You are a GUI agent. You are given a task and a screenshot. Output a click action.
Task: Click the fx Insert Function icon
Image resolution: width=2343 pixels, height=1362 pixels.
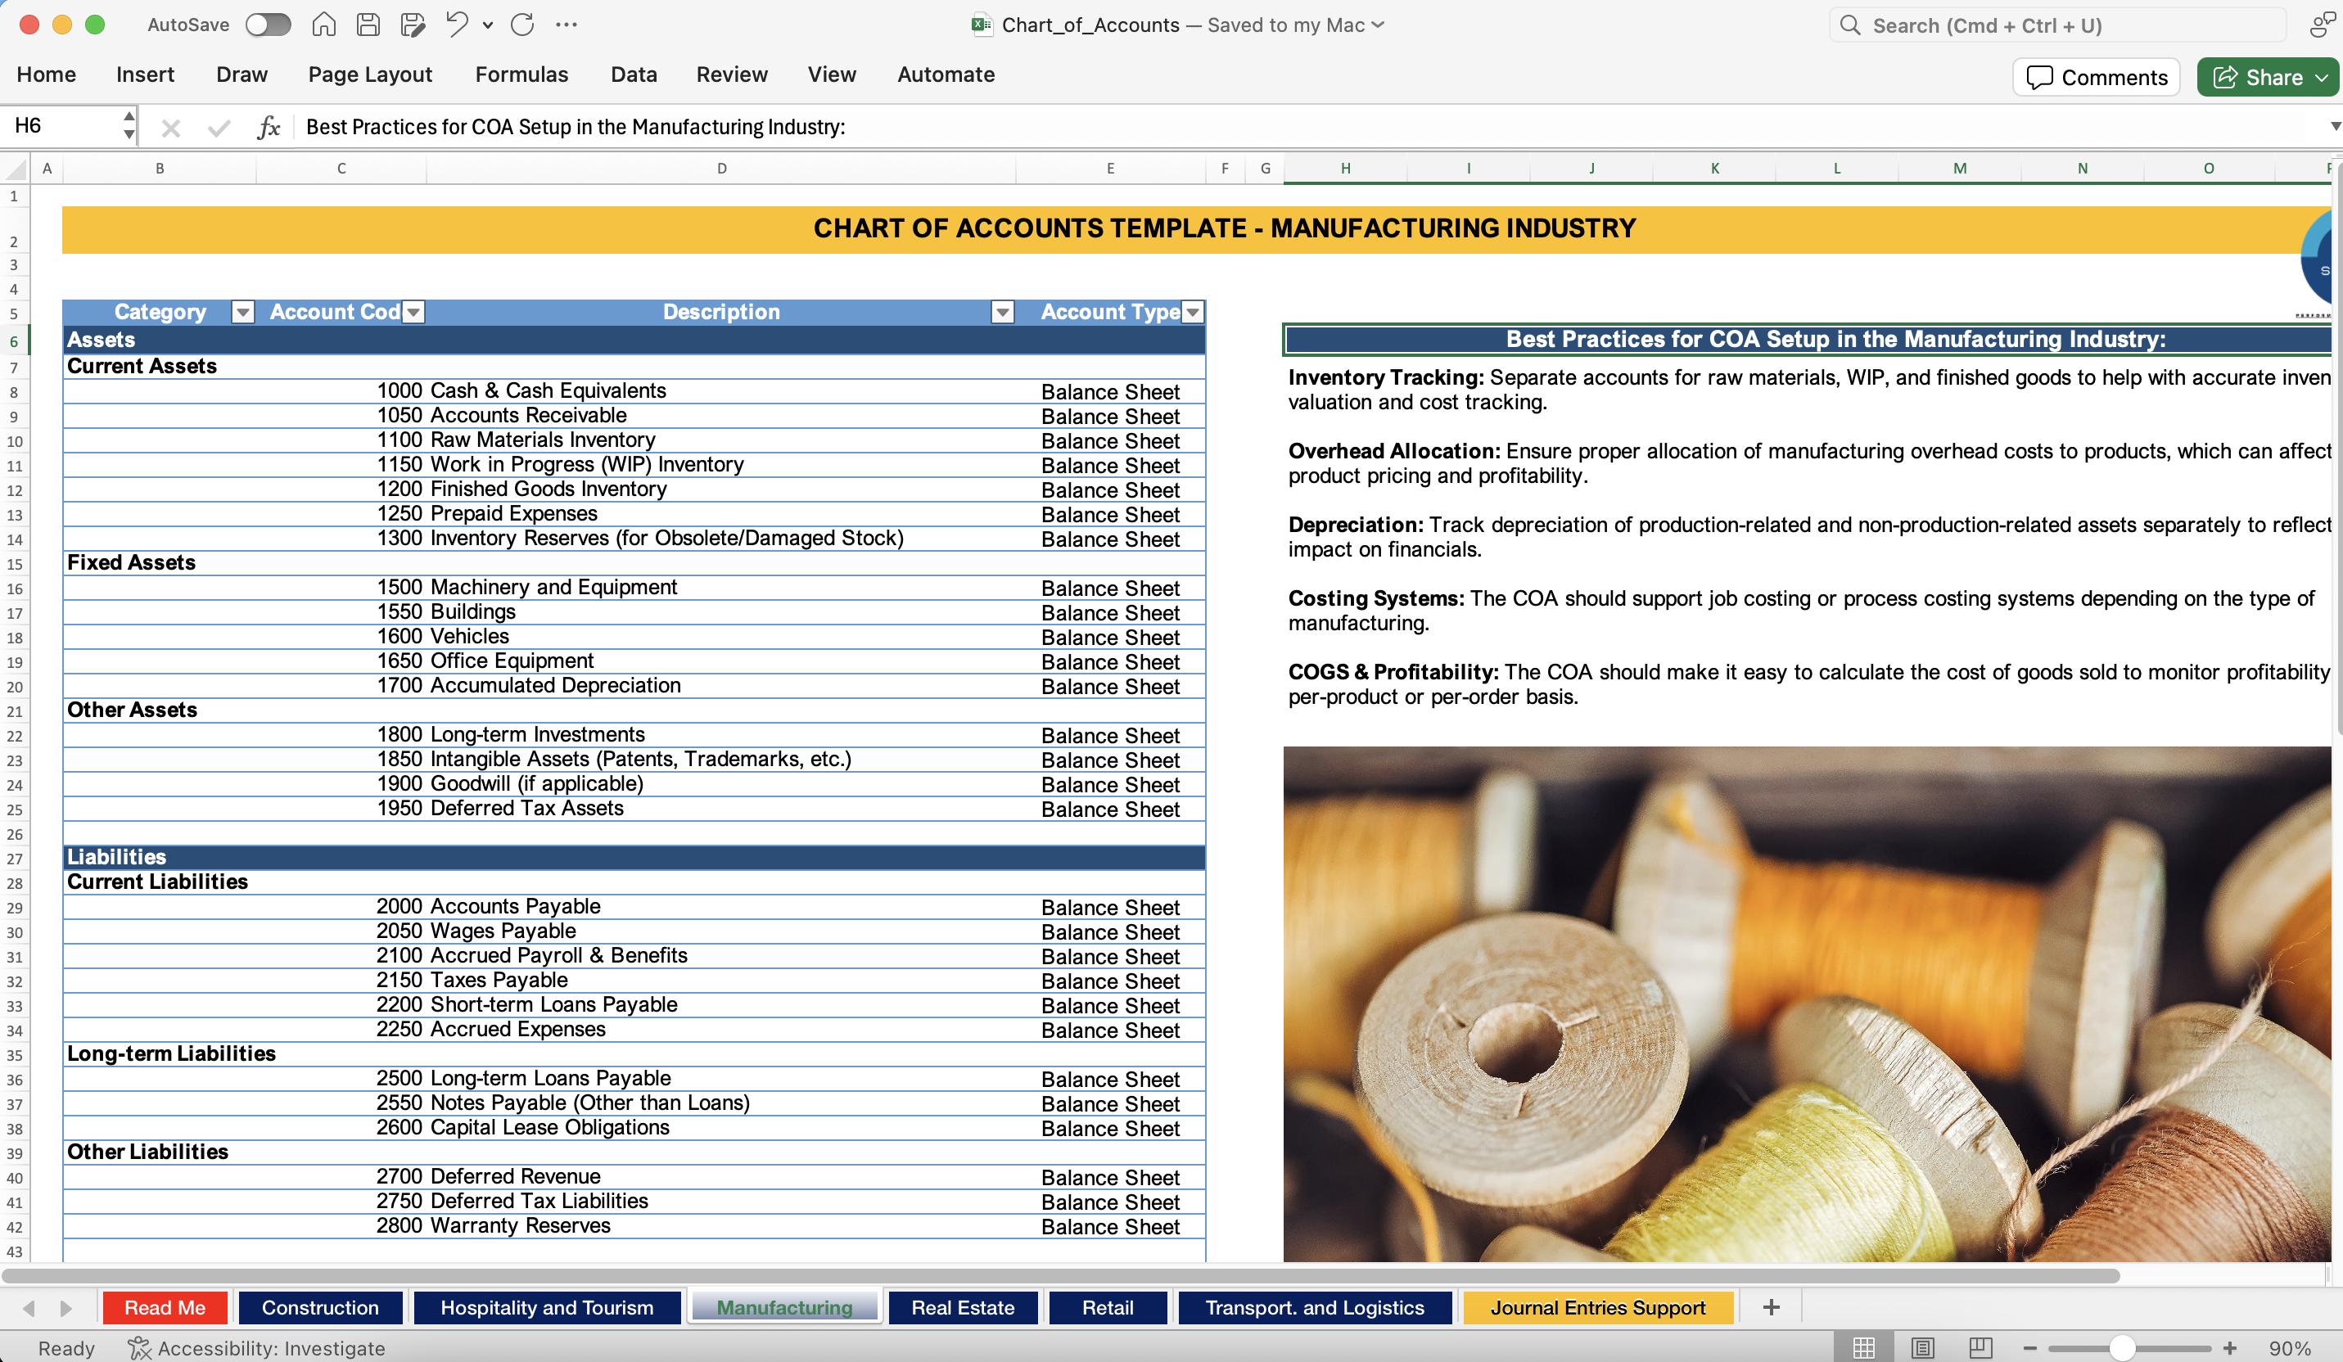(269, 128)
